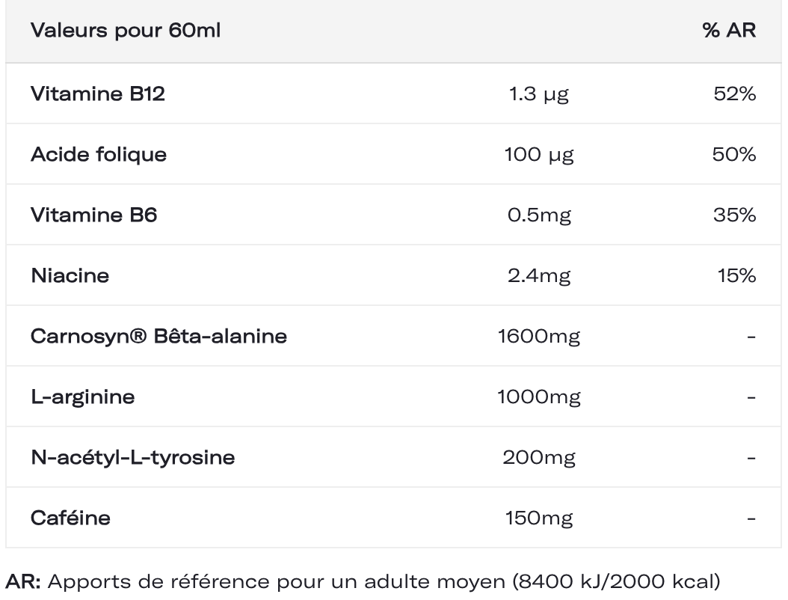
Task: Select the Carnosyn® Bêta-alanine label
Action: (158, 337)
